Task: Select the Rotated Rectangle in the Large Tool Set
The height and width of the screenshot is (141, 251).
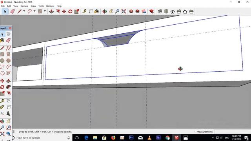Action: (x=9, y=54)
